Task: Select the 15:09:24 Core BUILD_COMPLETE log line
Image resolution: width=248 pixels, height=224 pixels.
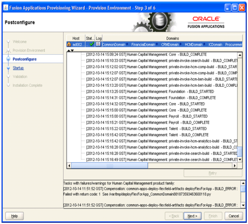Action: (x=146, y=54)
